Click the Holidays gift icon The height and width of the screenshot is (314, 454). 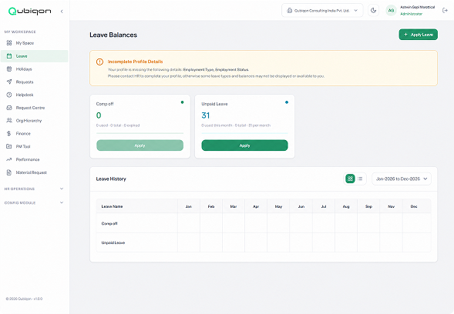tap(9, 68)
